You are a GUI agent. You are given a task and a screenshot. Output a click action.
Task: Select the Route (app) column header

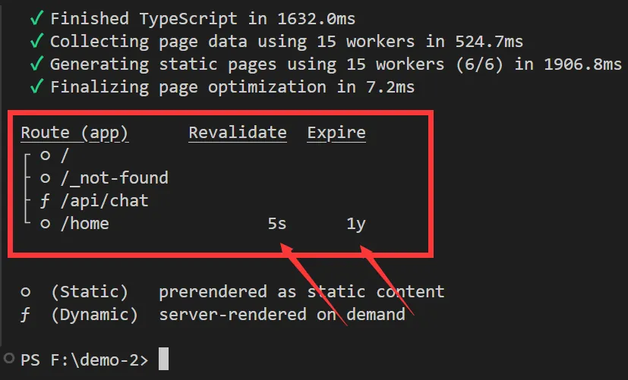click(74, 133)
